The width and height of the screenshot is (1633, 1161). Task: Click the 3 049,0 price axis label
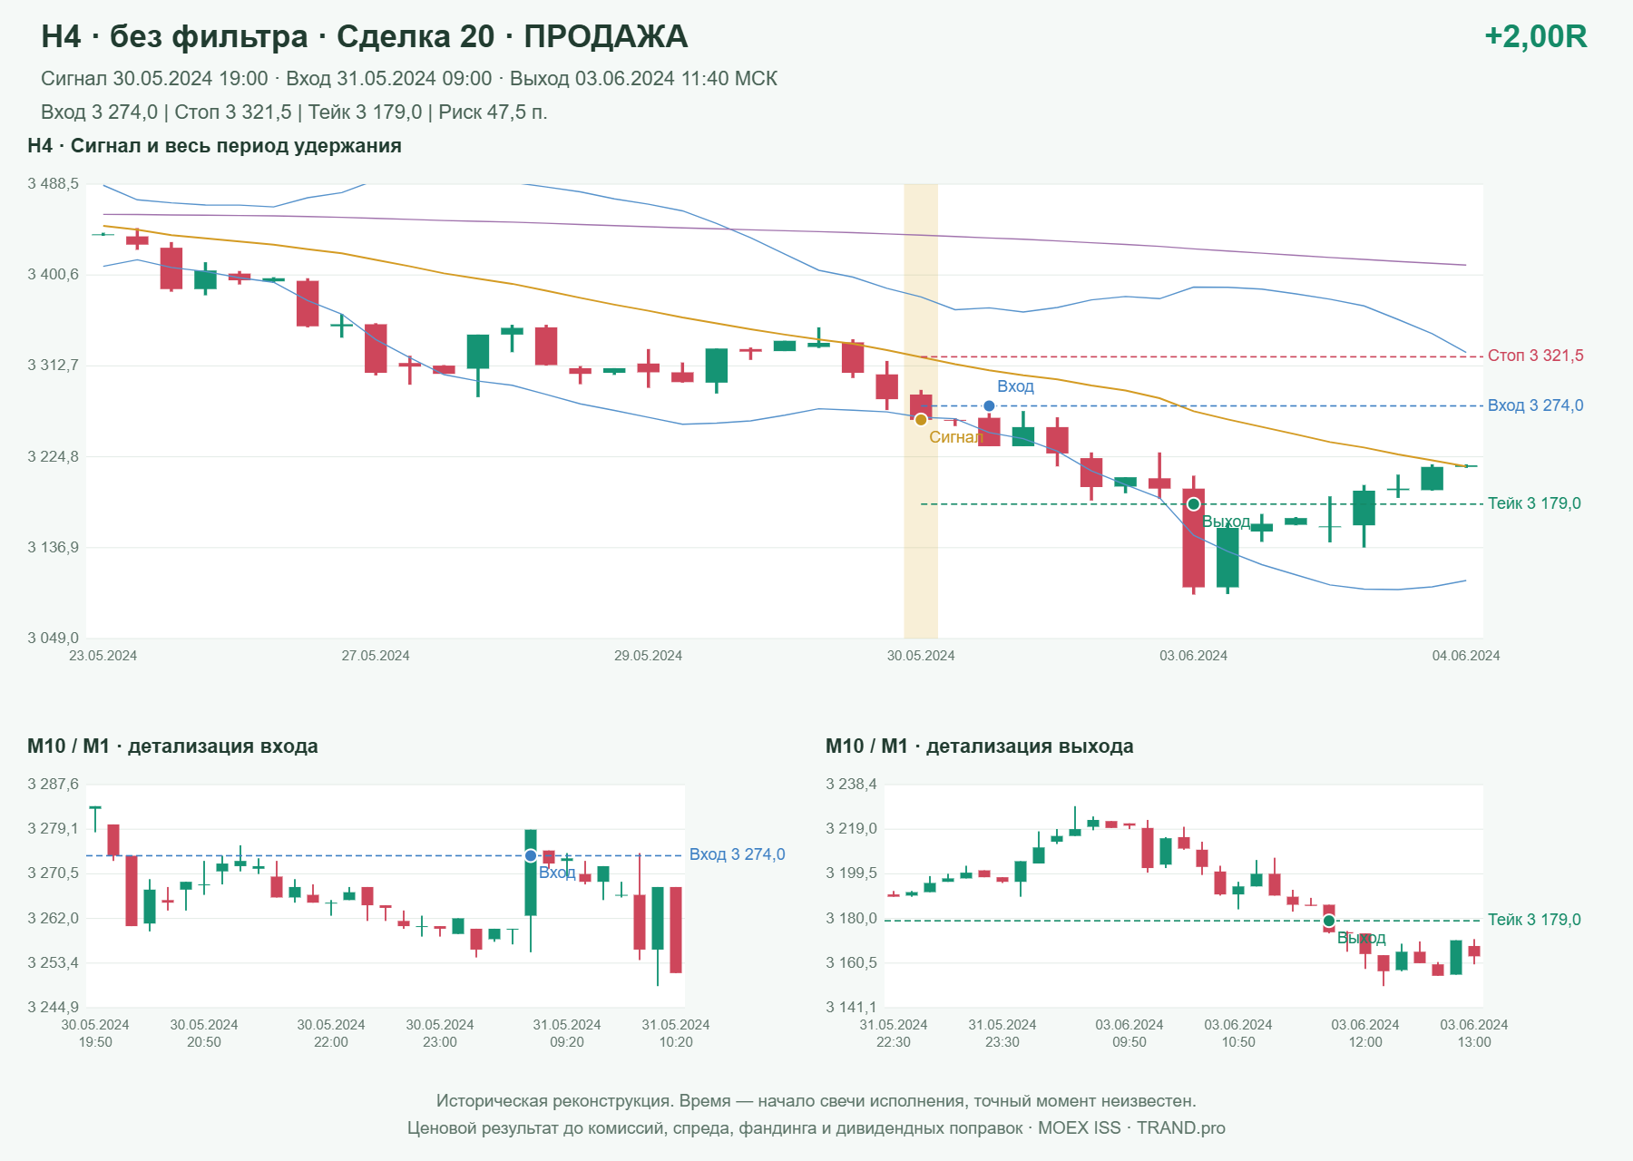pos(54,639)
